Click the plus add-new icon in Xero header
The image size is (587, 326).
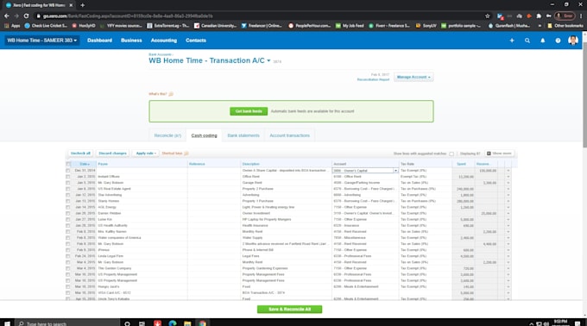click(x=512, y=41)
